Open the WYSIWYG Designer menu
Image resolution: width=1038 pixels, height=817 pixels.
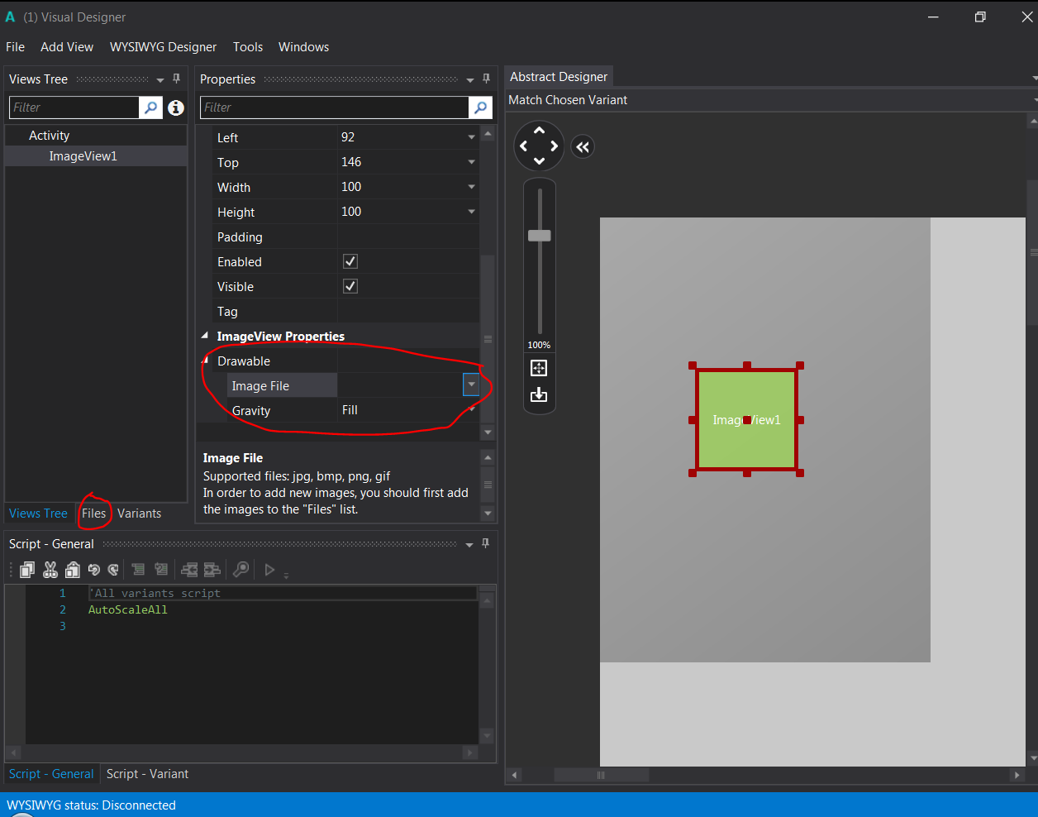point(163,47)
